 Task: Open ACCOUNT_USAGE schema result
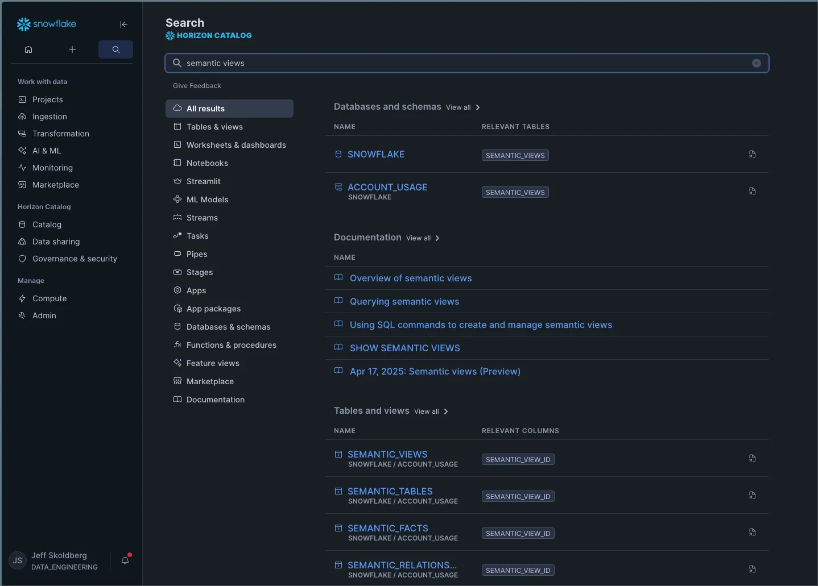[x=387, y=187]
